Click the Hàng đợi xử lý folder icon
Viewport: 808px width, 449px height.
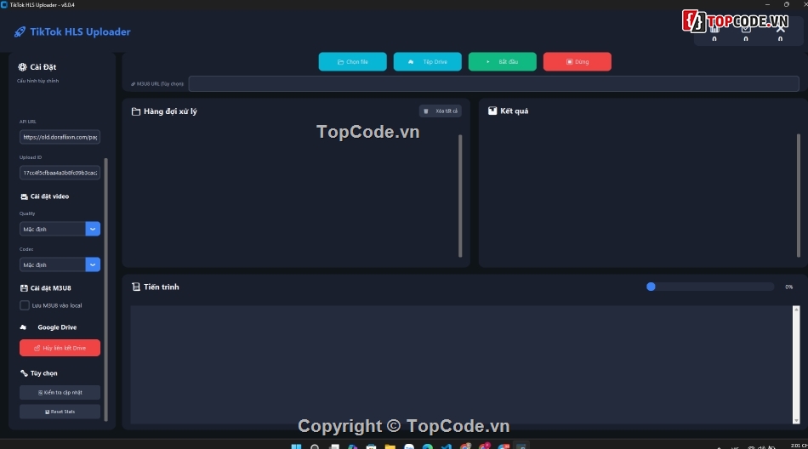pos(136,111)
